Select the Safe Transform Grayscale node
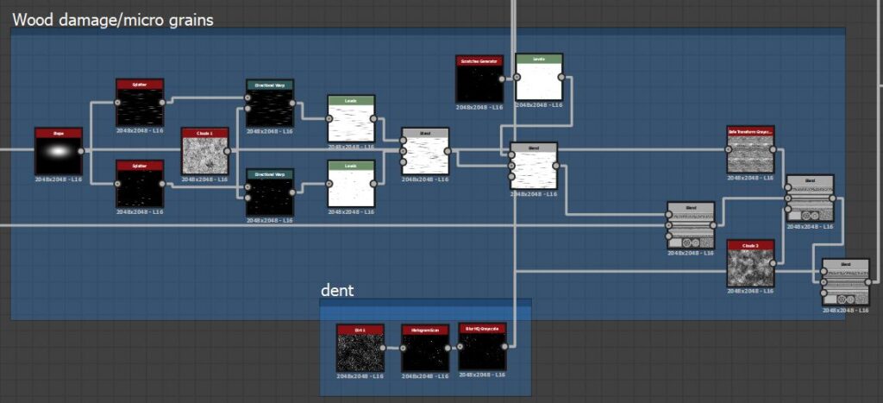Image resolution: width=883 pixels, height=403 pixels. point(751,149)
